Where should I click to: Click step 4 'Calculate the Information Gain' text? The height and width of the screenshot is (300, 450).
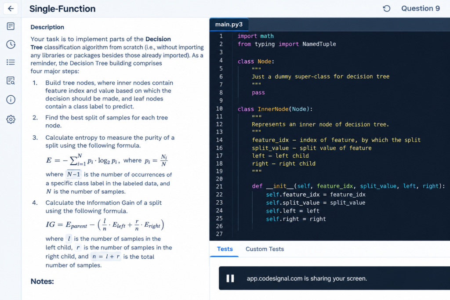(103, 207)
